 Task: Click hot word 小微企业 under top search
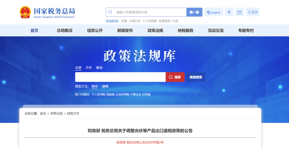[135, 21]
